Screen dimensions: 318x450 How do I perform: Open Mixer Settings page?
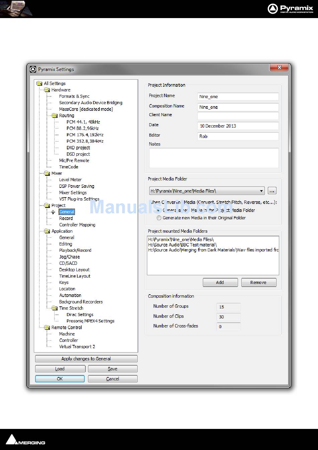pyautogui.click(x=73, y=193)
